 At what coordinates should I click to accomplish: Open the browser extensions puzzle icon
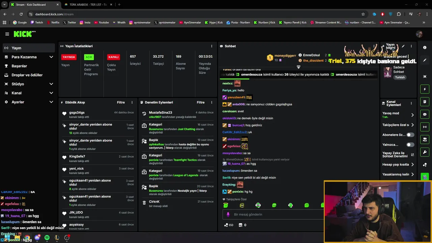[399, 14]
